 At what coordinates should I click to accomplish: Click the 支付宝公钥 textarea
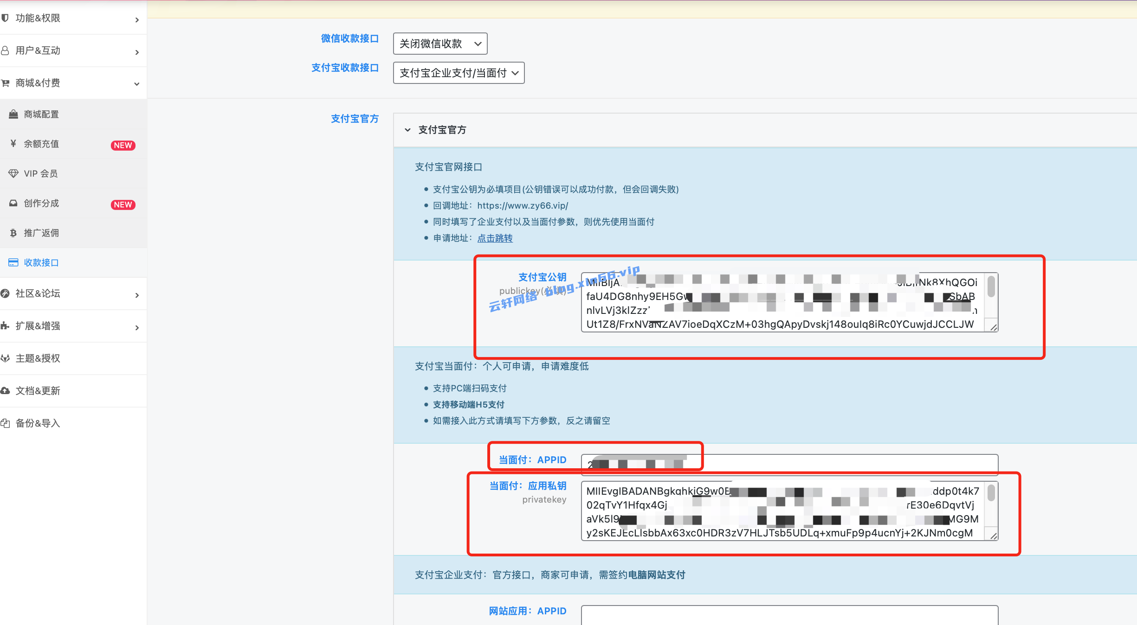coord(789,302)
